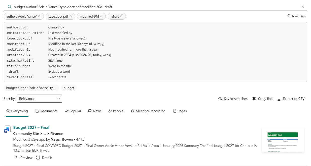Switch to the Everything tab
The height and width of the screenshot is (166, 311).
pos(17,111)
